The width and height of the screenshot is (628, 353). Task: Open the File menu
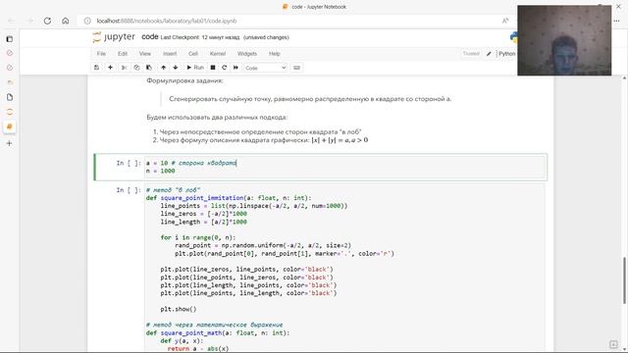101,54
